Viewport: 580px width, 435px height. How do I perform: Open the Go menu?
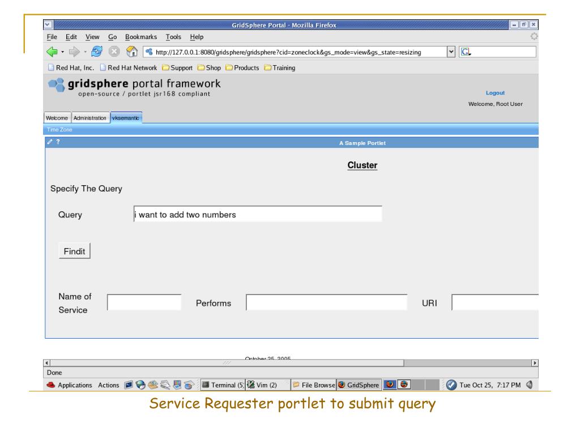coord(113,37)
